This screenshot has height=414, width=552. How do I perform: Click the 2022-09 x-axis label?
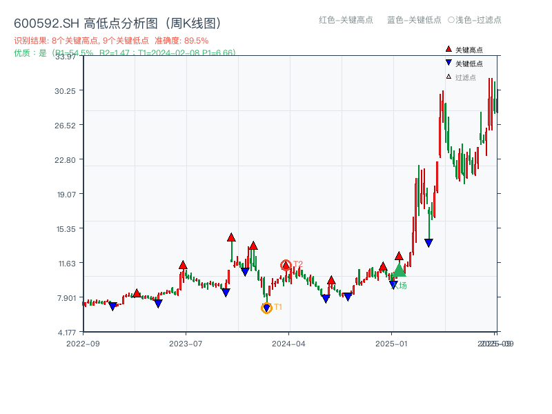[83, 343]
